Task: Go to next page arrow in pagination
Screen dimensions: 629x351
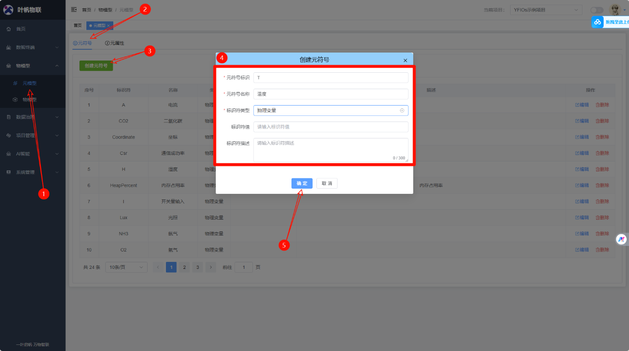Action: tap(211, 267)
